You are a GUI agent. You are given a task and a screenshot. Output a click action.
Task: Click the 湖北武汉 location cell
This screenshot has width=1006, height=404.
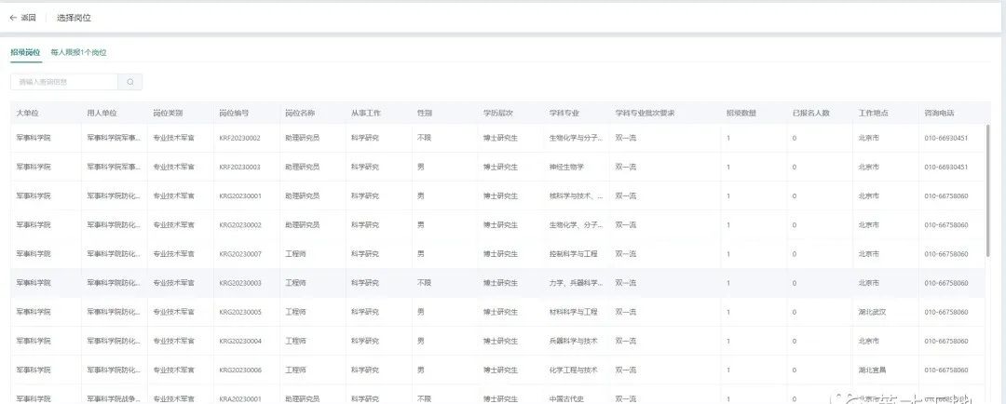click(x=873, y=312)
